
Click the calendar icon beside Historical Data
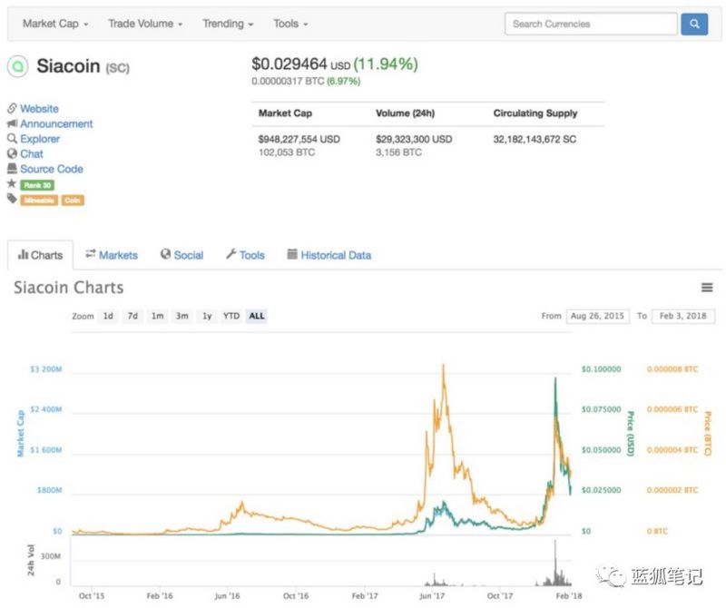(292, 254)
